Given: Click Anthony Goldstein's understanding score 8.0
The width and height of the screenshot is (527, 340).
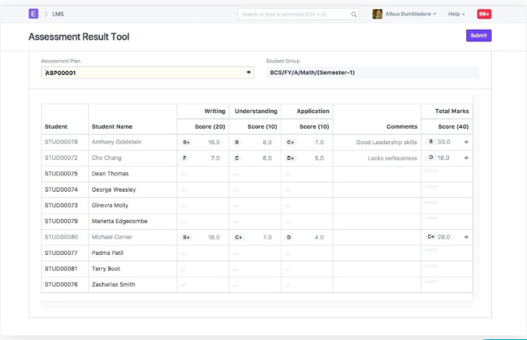Looking at the screenshot, I should (267, 142).
